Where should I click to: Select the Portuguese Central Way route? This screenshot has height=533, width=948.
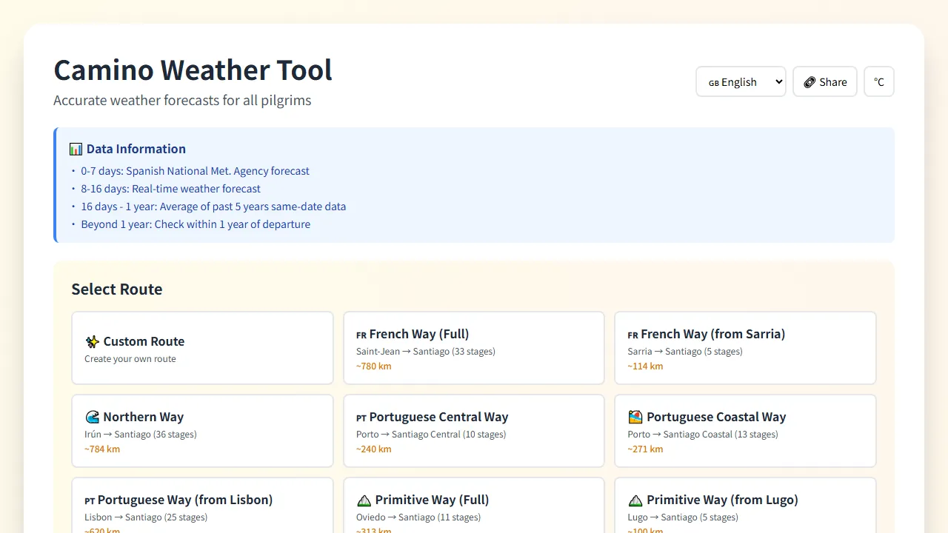[x=473, y=431]
